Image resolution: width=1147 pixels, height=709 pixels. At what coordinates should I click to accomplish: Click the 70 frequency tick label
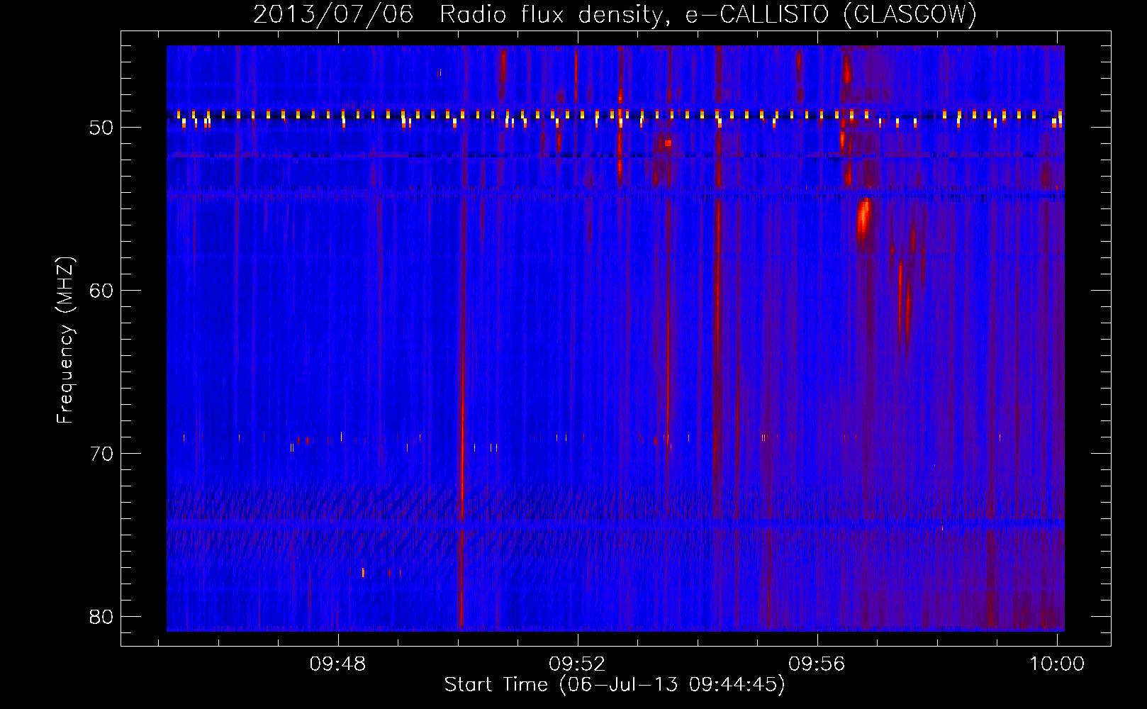(101, 454)
